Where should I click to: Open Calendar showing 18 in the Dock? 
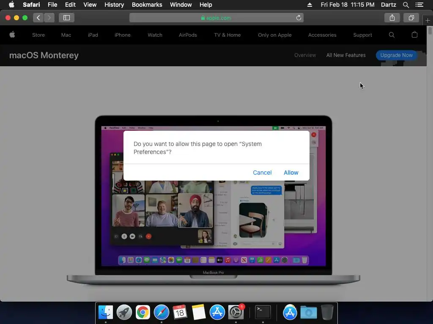(x=180, y=313)
